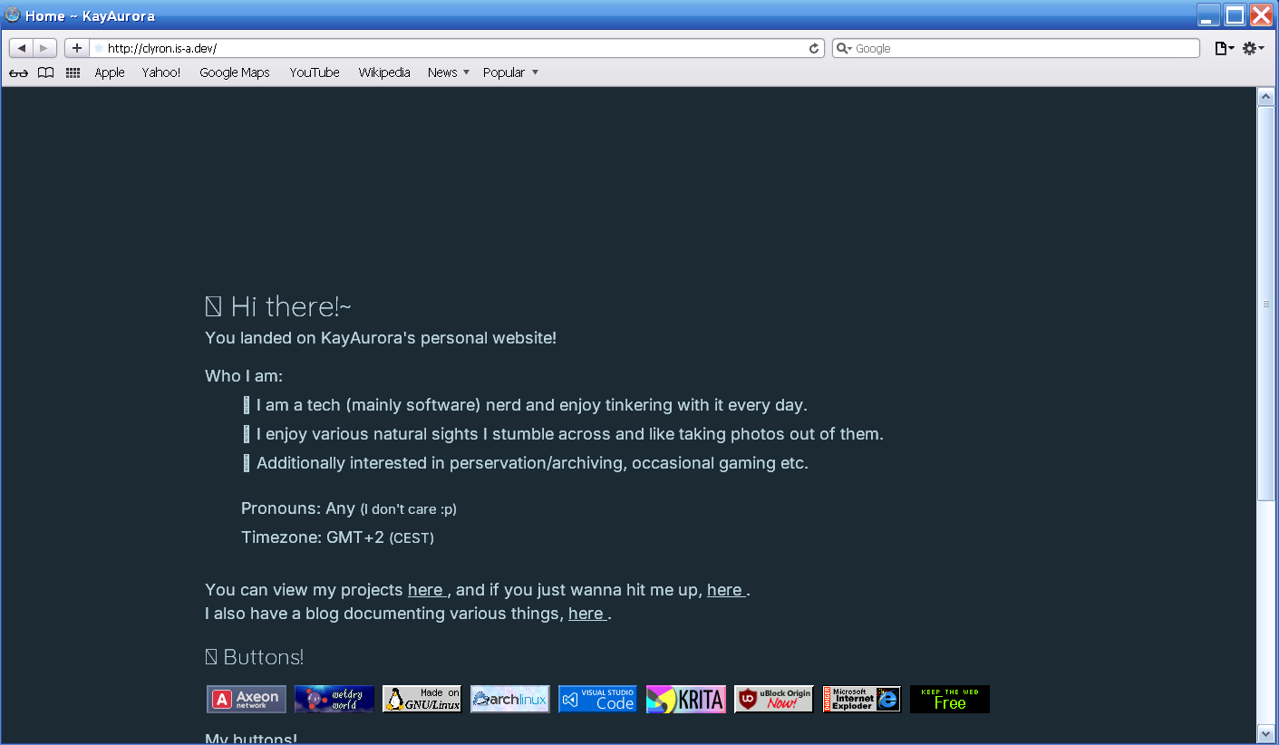Screen dimensions: 1279x745
Task: Click the Krita badge
Action: pos(686,699)
